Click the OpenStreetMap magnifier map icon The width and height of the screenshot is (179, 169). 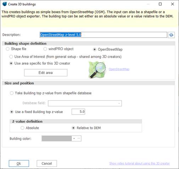[x=97, y=70]
